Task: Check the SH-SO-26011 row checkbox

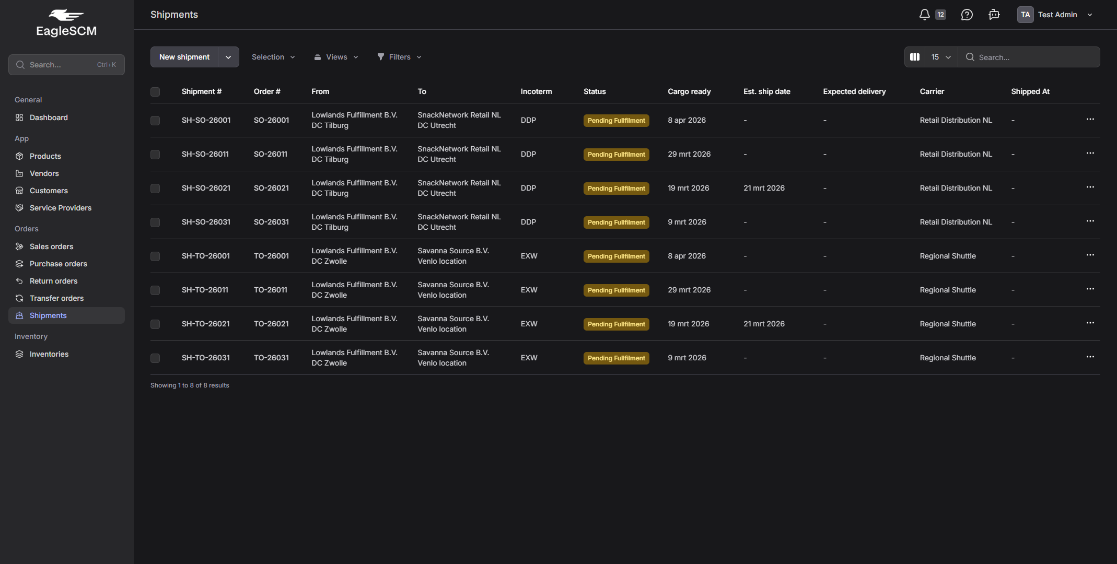Action: tap(155, 155)
